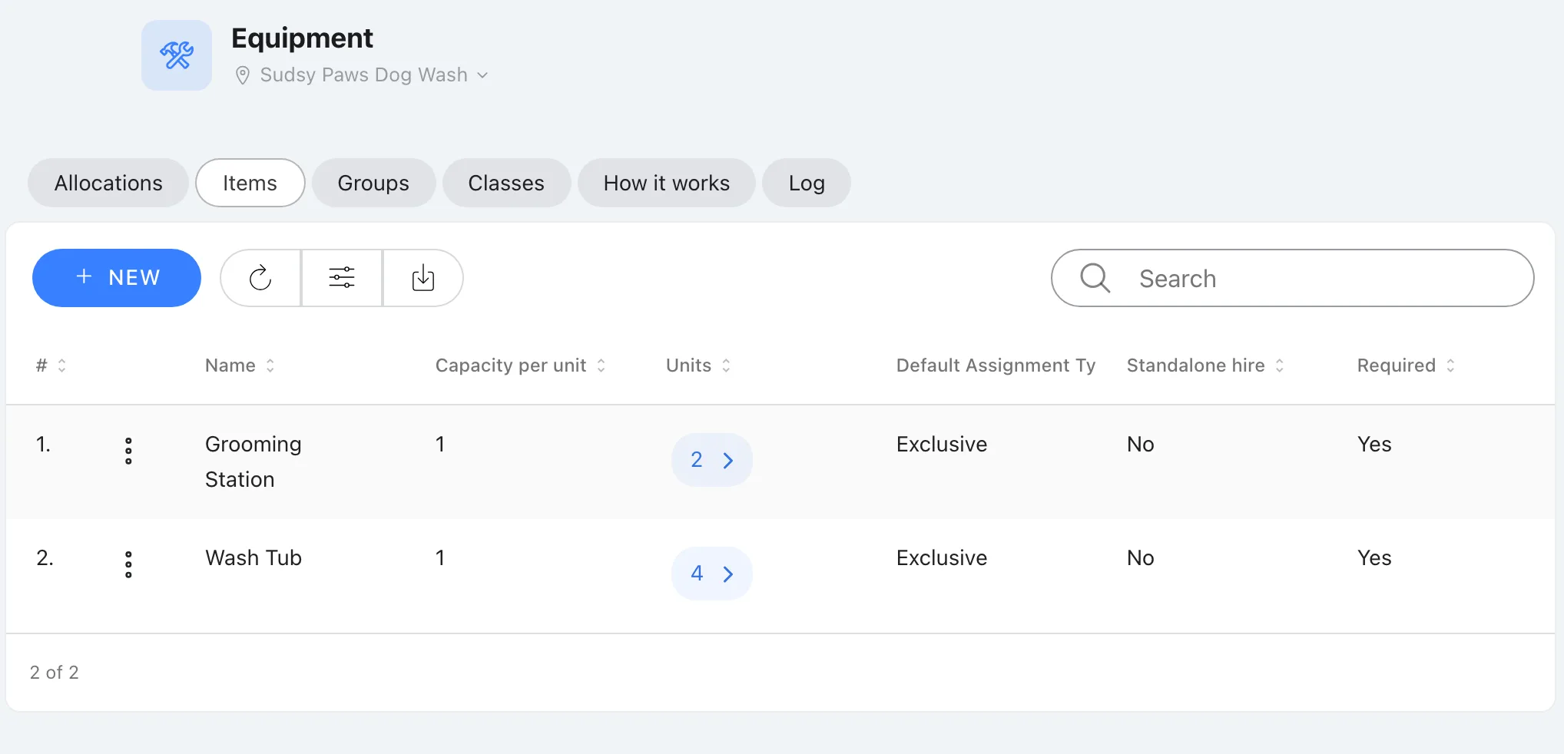Create a new equipment item with NEW
Image resolution: width=1564 pixels, height=754 pixels.
click(x=117, y=278)
